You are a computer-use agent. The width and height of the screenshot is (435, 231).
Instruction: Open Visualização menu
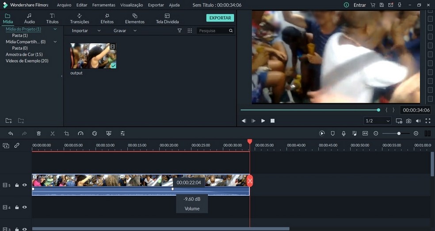pos(131,5)
